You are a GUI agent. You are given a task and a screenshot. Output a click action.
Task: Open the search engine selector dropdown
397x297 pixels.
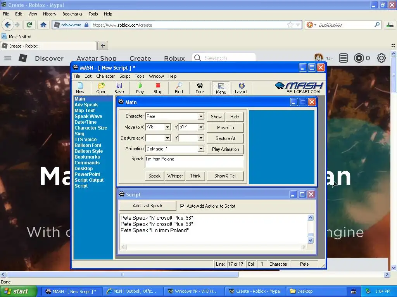click(315, 25)
